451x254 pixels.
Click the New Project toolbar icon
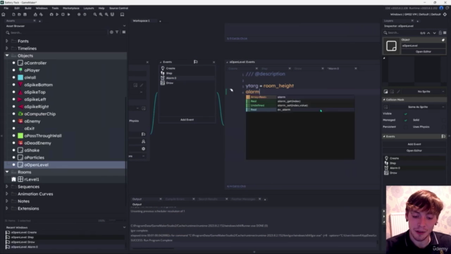(13, 14)
